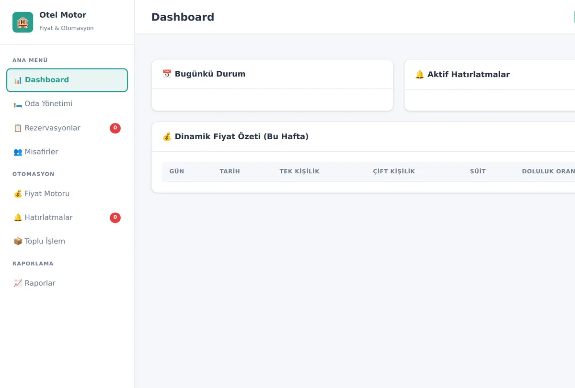
Task: Click the calendar icon in Bugünkü Durum card
Action: [167, 74]
